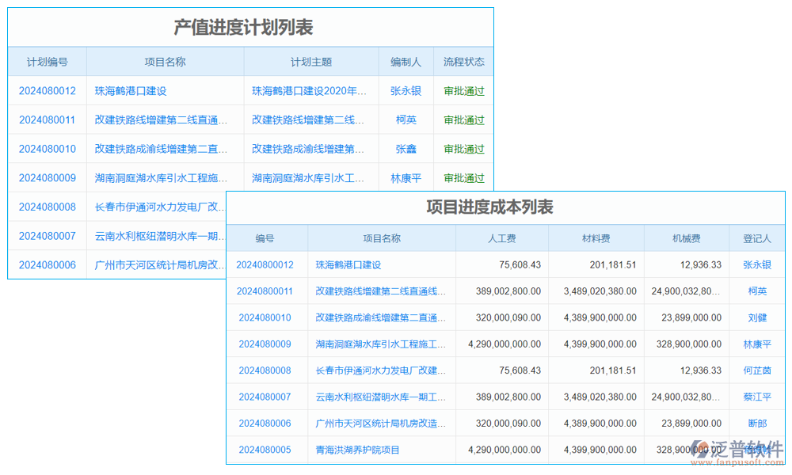Open cost record numbered 2024080010

point(266,317)
